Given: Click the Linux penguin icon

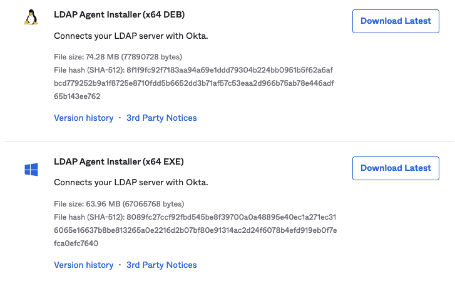Looking at the screenshot, I should pyautogui.click(x=31, y=17).
